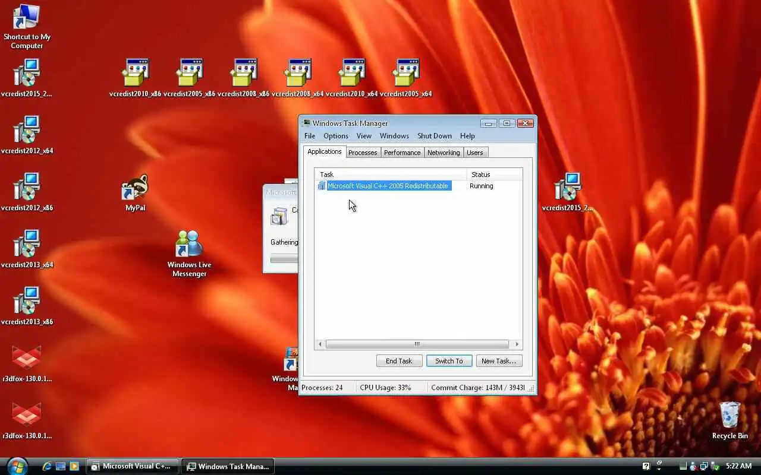Click the tray help question-mark icon

(x=646, y=466)
